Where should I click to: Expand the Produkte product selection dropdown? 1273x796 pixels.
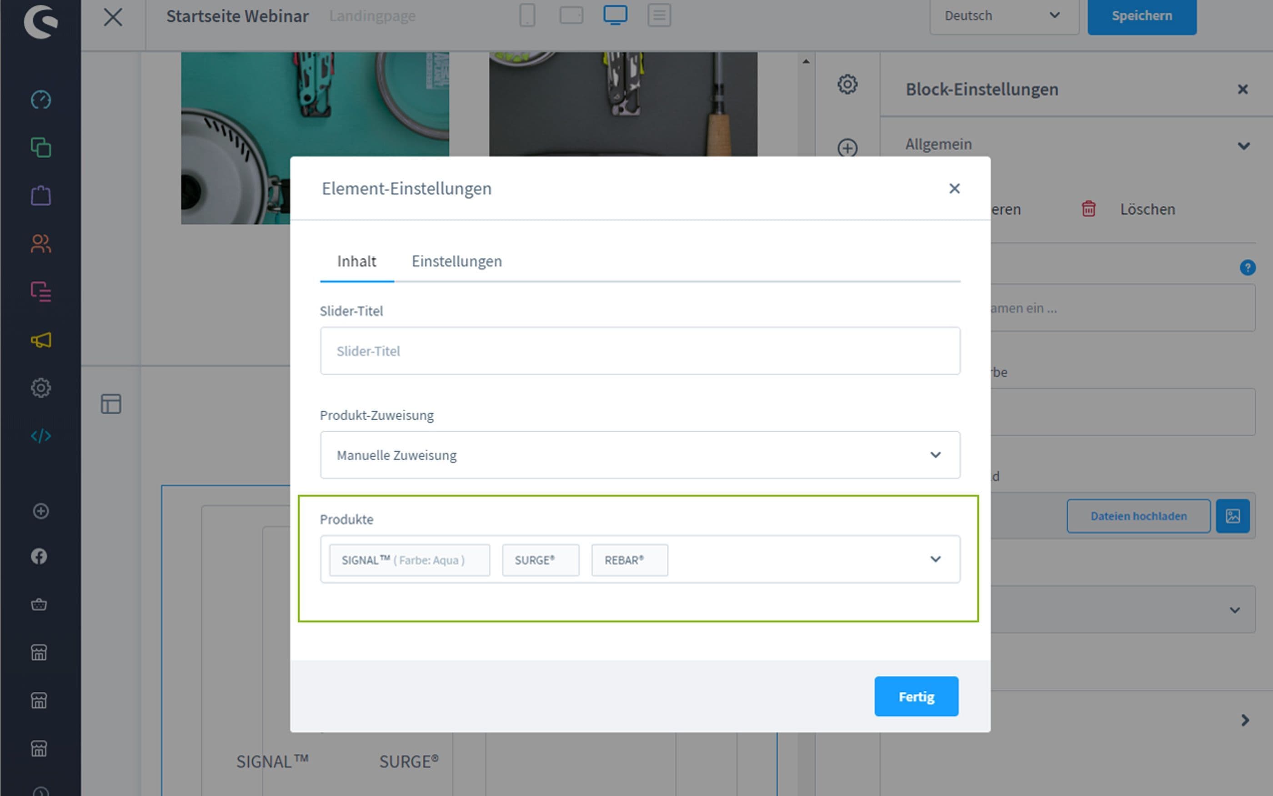935,559
